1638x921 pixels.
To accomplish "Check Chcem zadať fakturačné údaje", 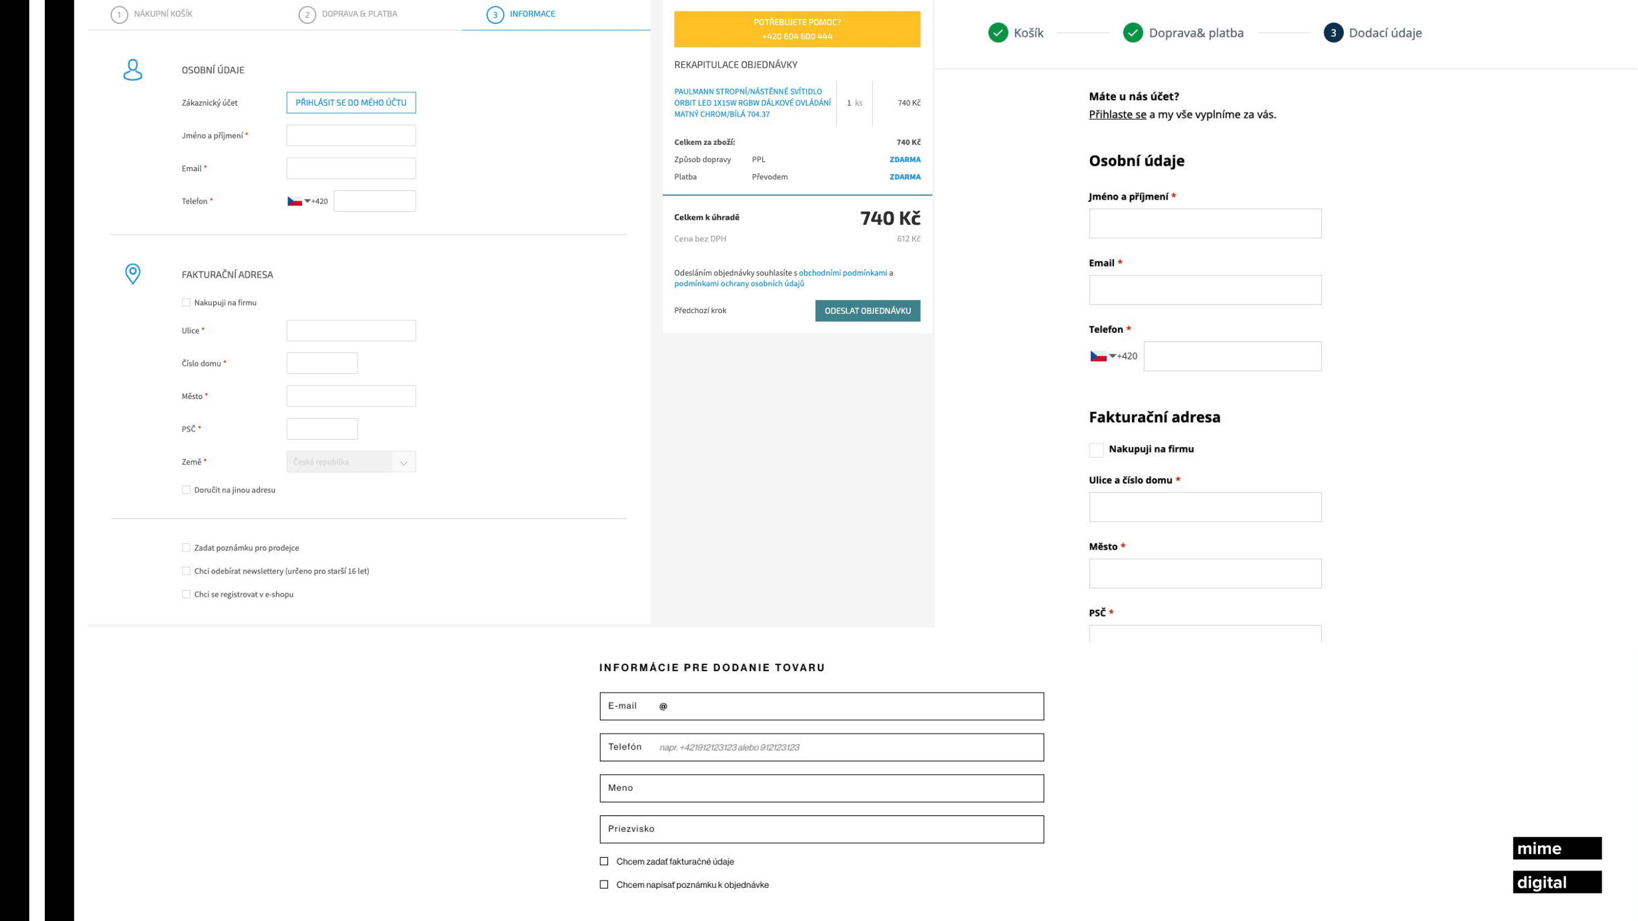I will tap(604, 861).
